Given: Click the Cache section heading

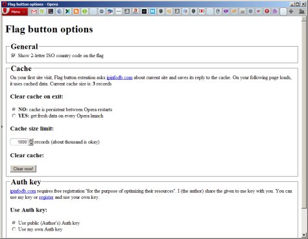Looking at the screenshot, I should [x=21, y=68].
